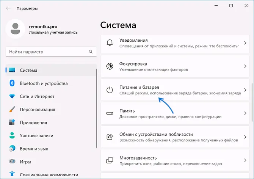
Task: Click text Дисковое пространство, диски, правила конфигурации
Action: click(x=171, y=117)
